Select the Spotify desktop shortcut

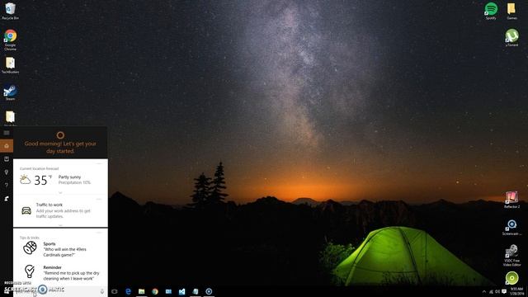491,11
